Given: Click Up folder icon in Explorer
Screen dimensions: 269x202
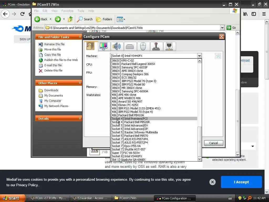Looking at the screenshot, I should [x=70, y=19].
